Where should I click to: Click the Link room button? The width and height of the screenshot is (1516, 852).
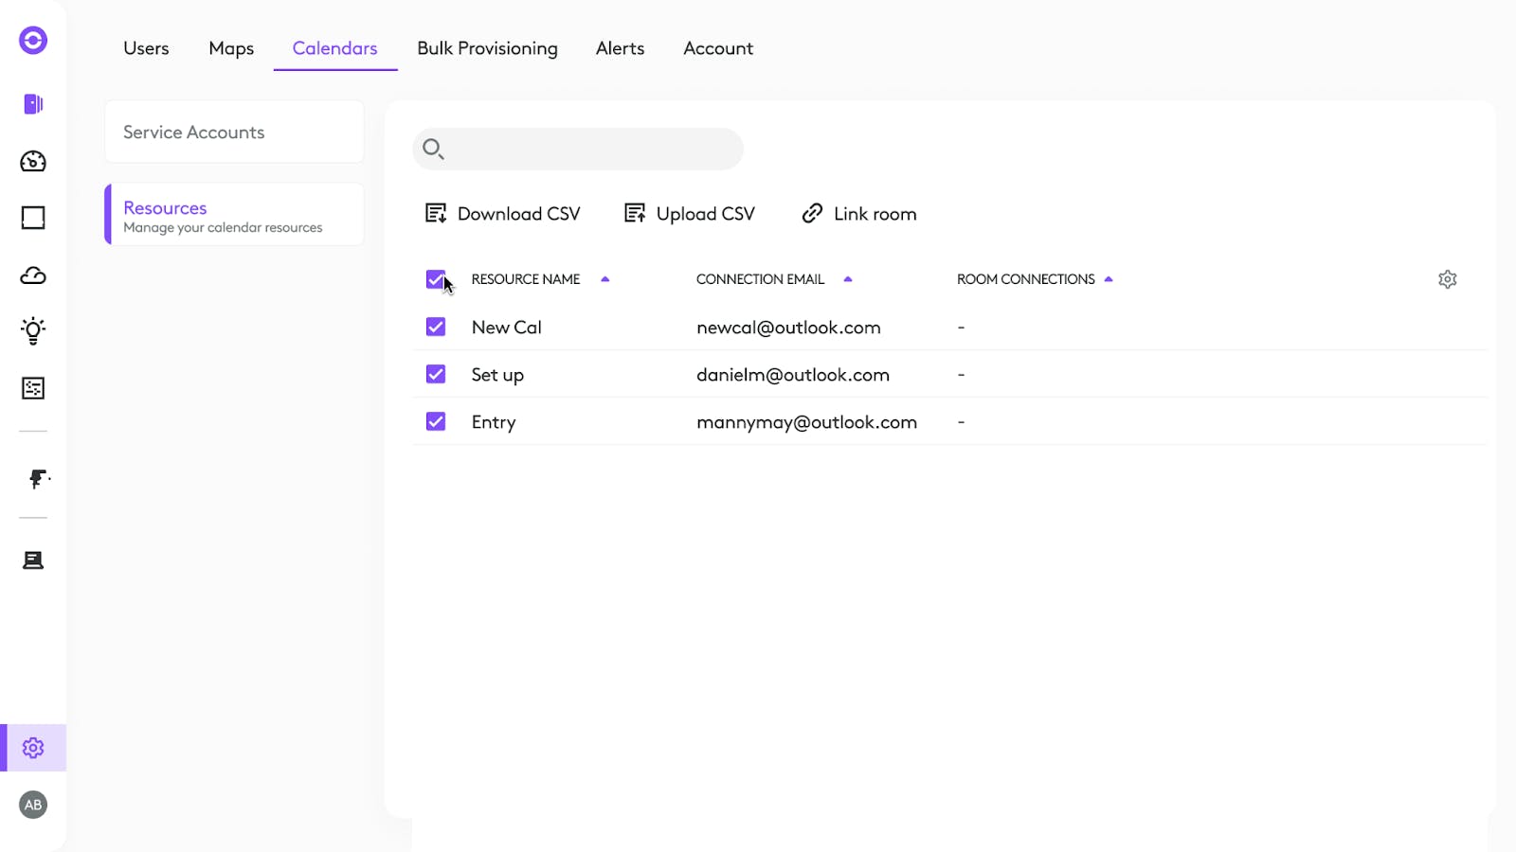click(859, 214)
